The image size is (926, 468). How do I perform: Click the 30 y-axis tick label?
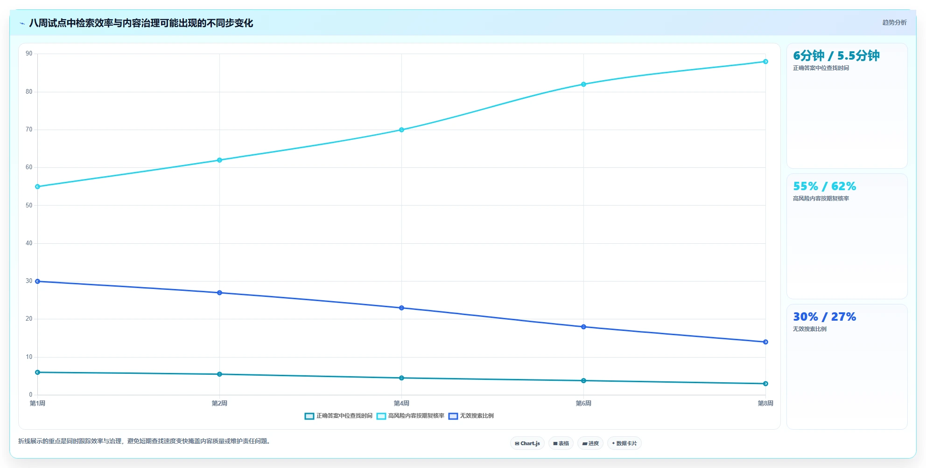(x=29, y=281)
